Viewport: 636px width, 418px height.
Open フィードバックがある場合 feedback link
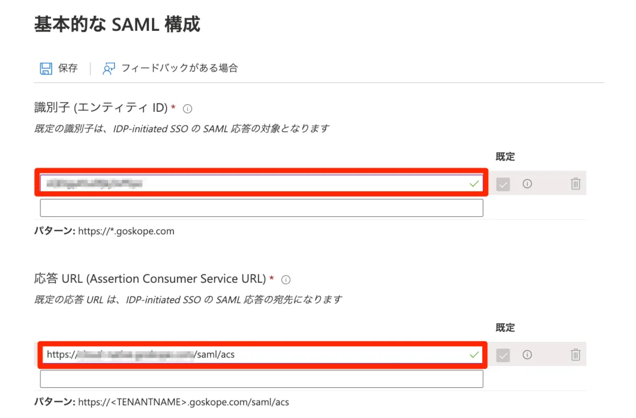179,68
